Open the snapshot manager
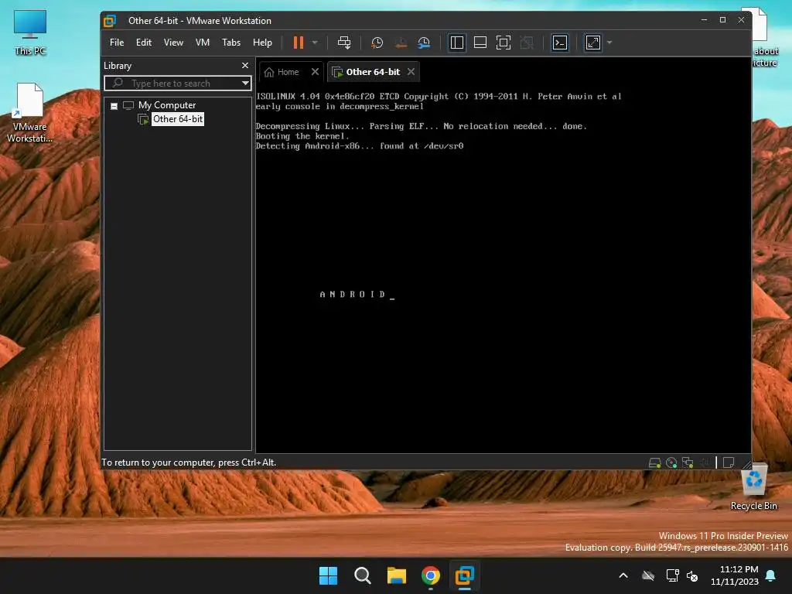The image size is (792, 594). [x=424, y=43]
